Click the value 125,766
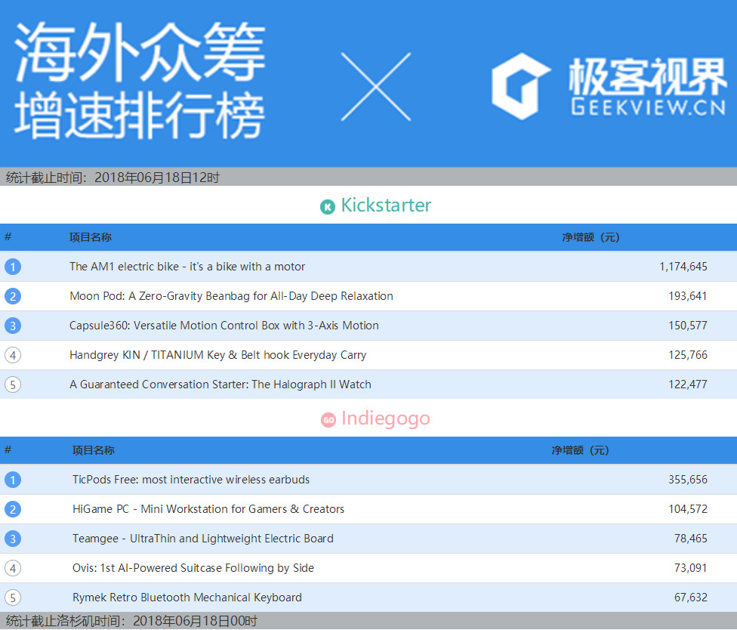The image size is (737, 630). (688, 355)
